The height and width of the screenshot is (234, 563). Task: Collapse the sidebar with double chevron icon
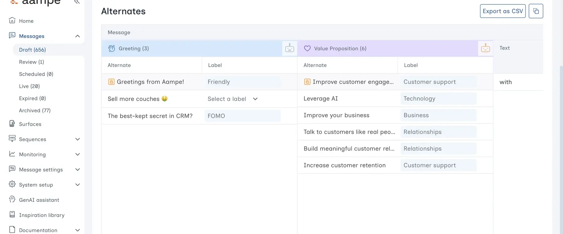point(77,2)
